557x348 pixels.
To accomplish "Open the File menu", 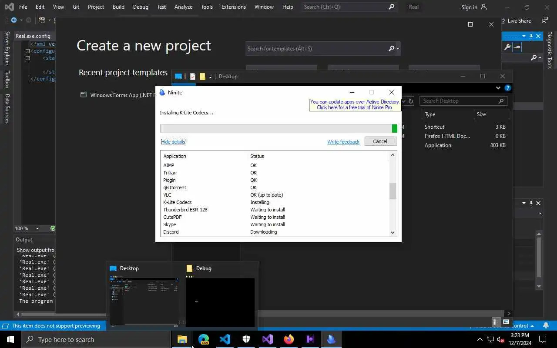I will click(23, 7).
